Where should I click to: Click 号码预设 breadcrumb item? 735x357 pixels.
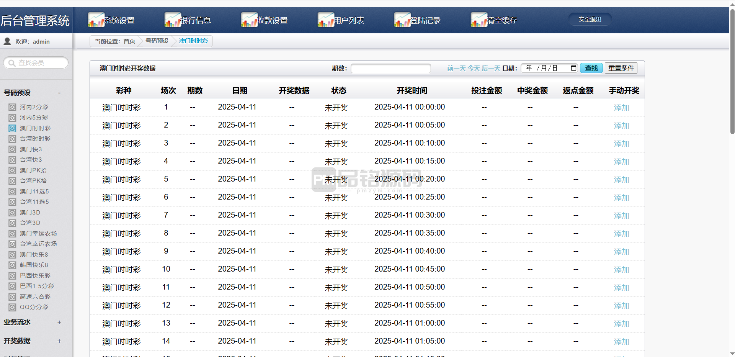[157, 41]
